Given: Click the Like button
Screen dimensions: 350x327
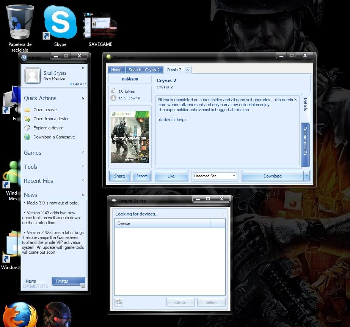Looking at the screenshot, I should pyautogui.click(x=171, y=176).
